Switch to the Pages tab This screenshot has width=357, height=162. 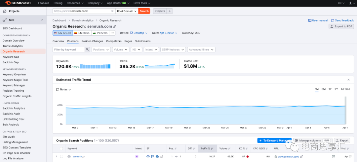pos(128,41)
